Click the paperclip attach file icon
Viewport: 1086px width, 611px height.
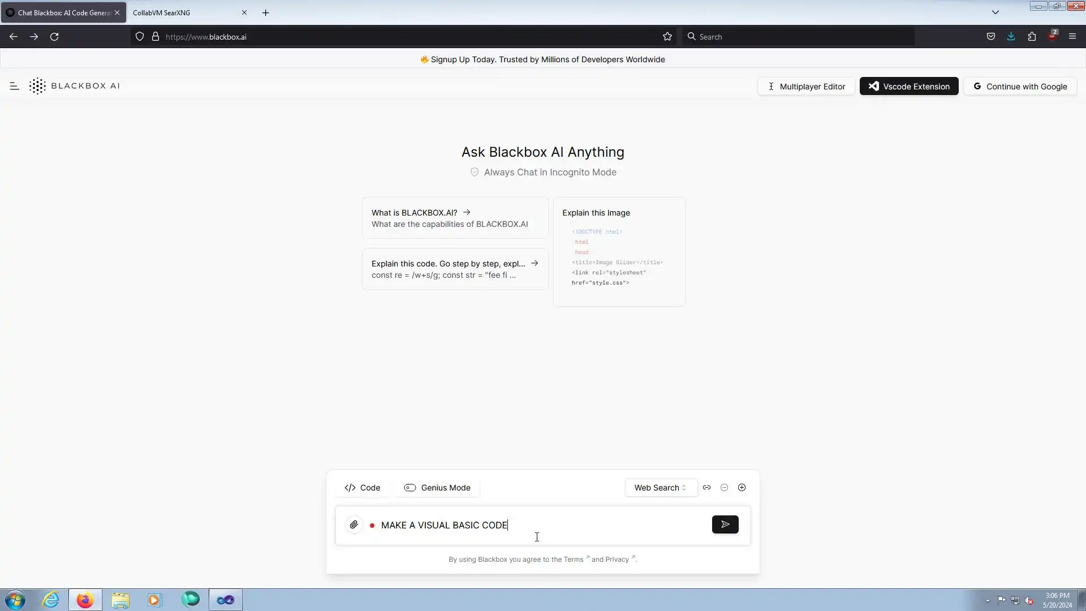[x=354, y=524]
